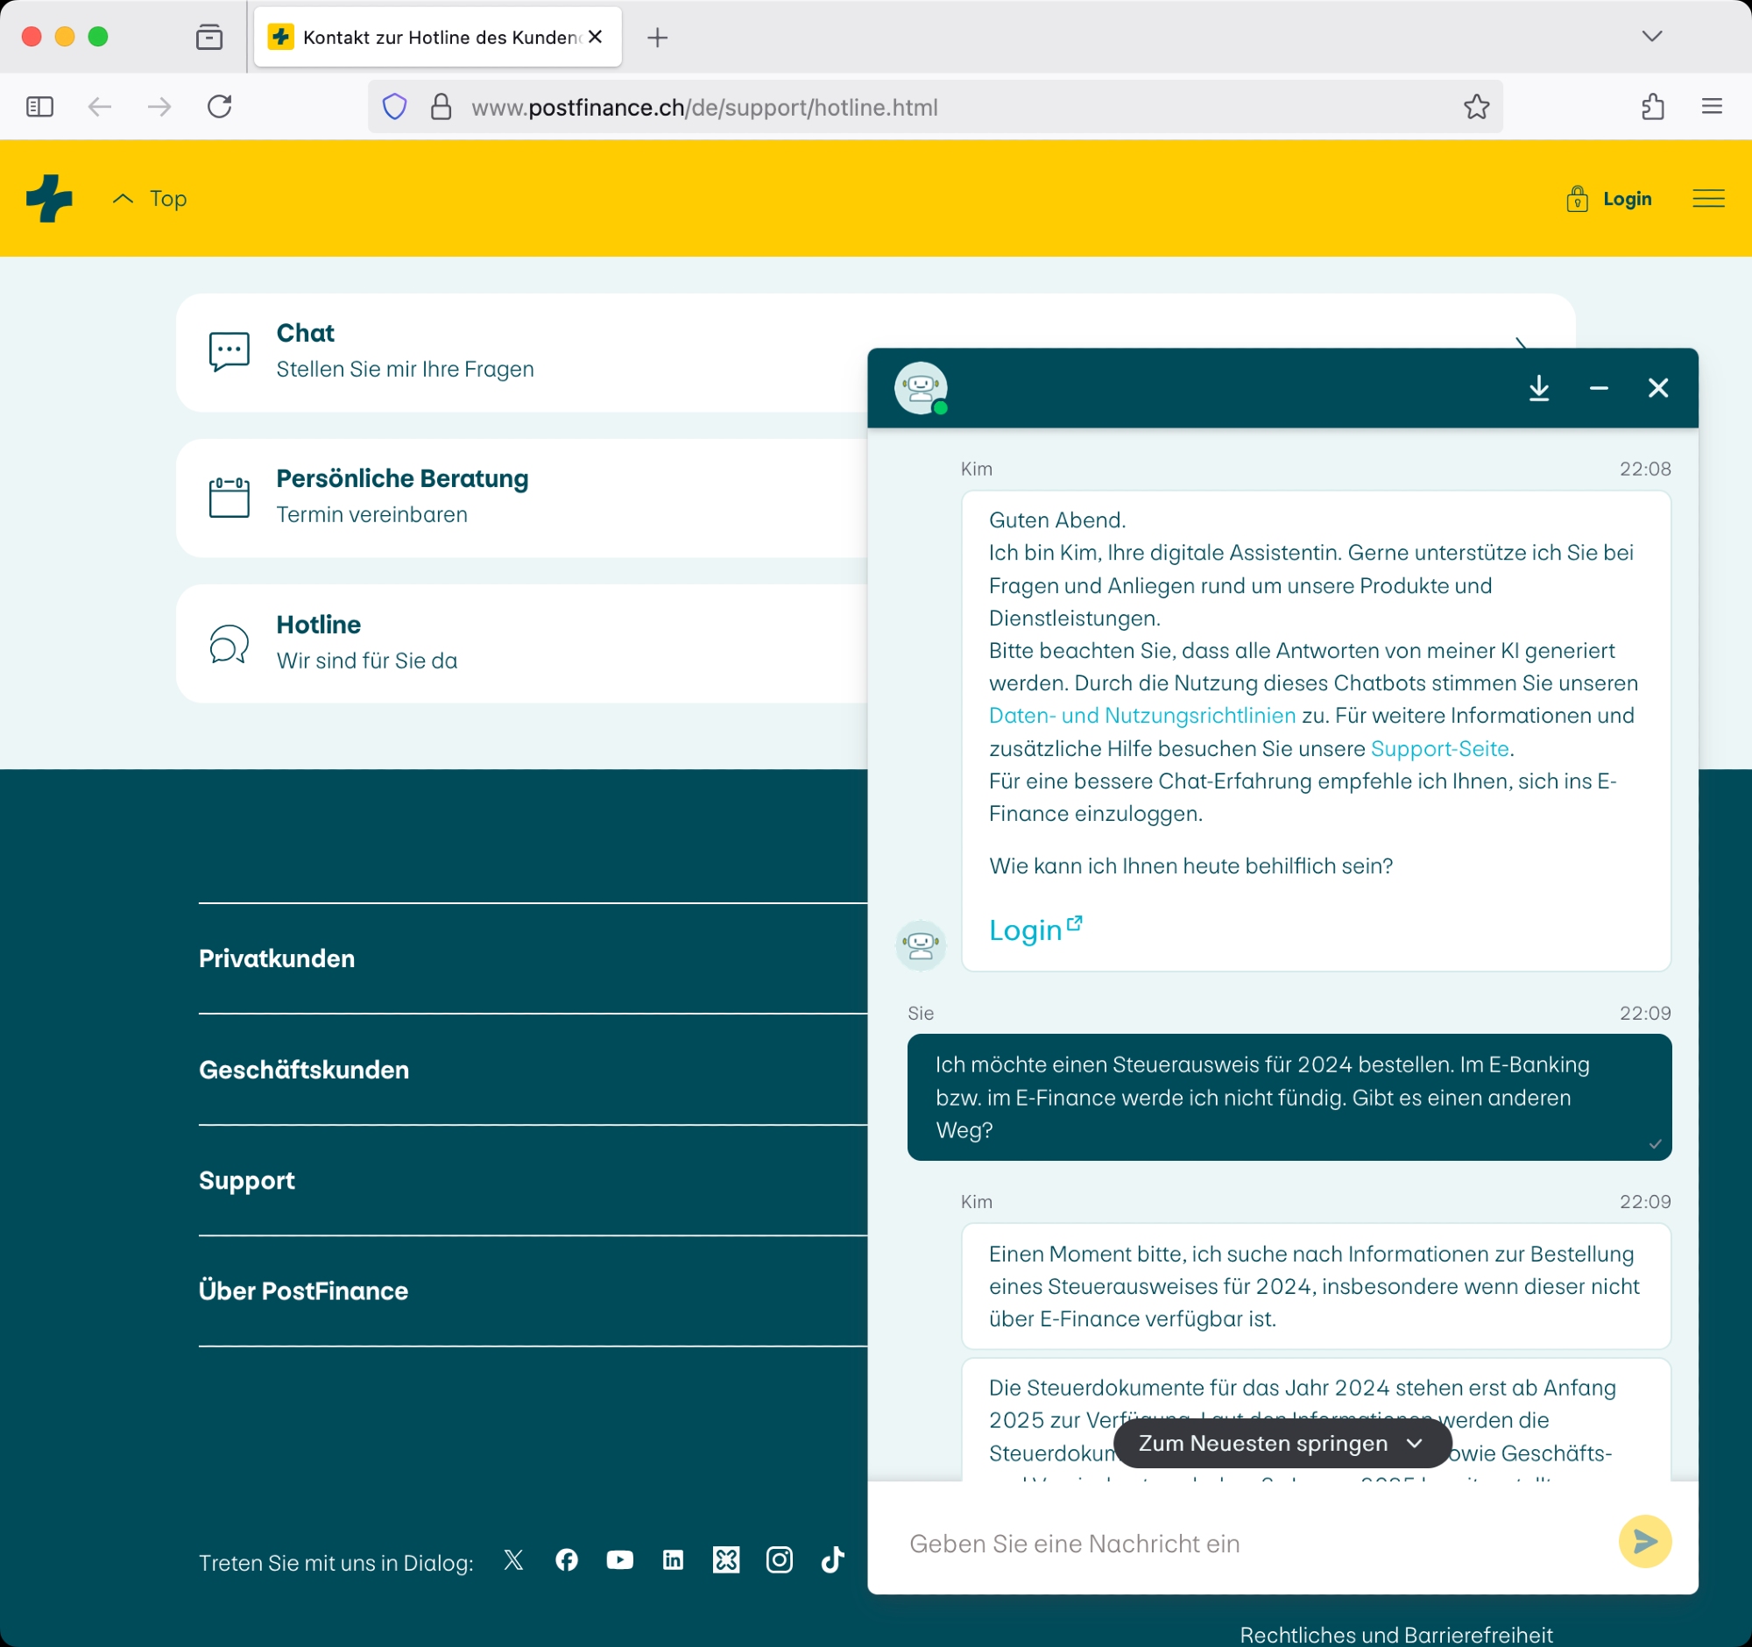The image size is (1752, 1647).
Task: Open Firefox extensions puzzle icon
Action: (1652, 108)
